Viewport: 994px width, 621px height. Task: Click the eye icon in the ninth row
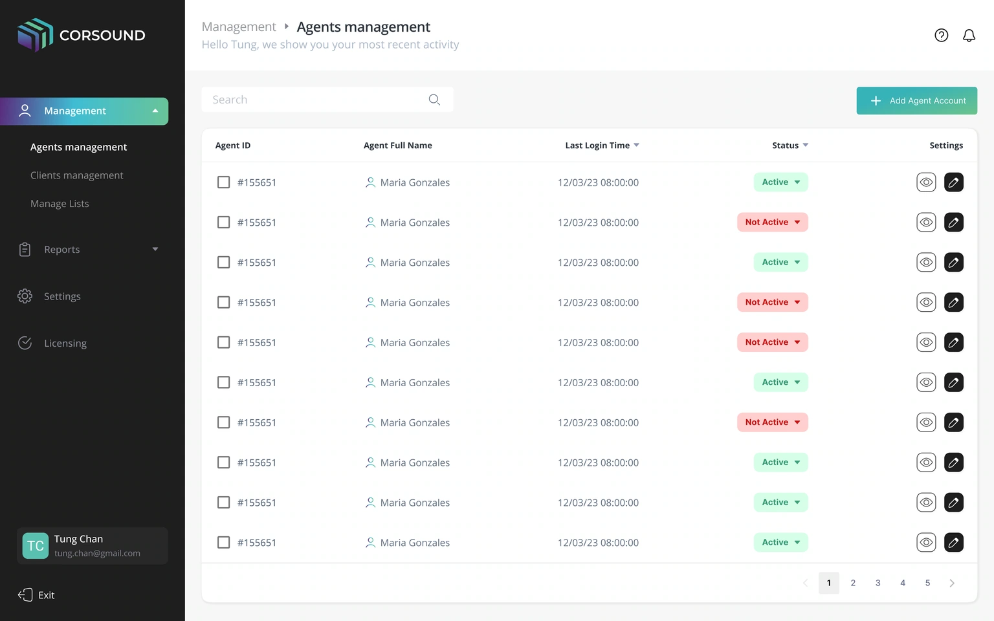point(927,503)
